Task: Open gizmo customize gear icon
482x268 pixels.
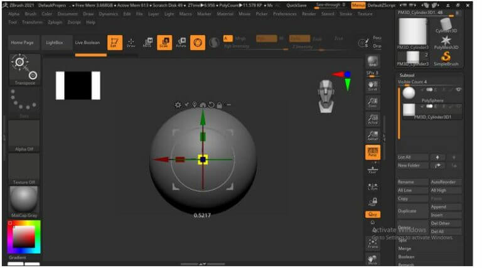Action: (178, 105)
